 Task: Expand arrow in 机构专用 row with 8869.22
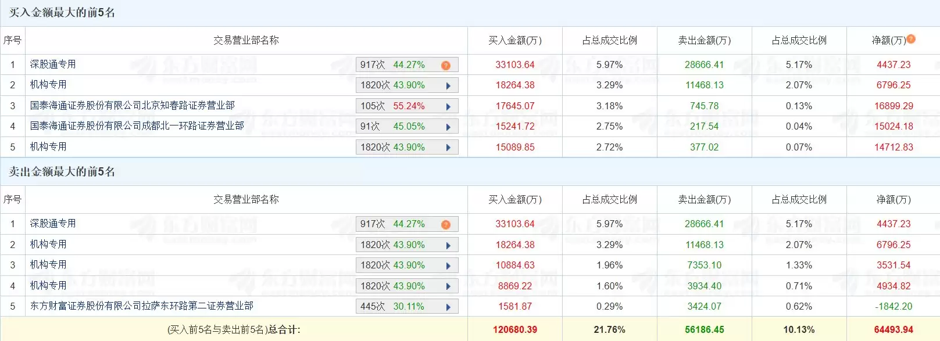[448, 286]
